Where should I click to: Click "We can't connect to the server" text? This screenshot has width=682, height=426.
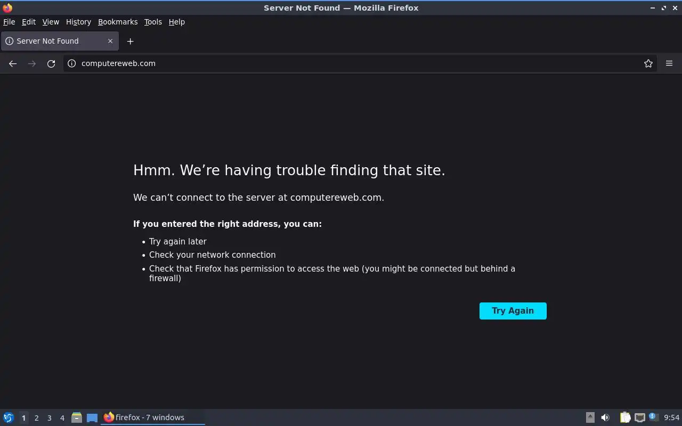(258, 198)
